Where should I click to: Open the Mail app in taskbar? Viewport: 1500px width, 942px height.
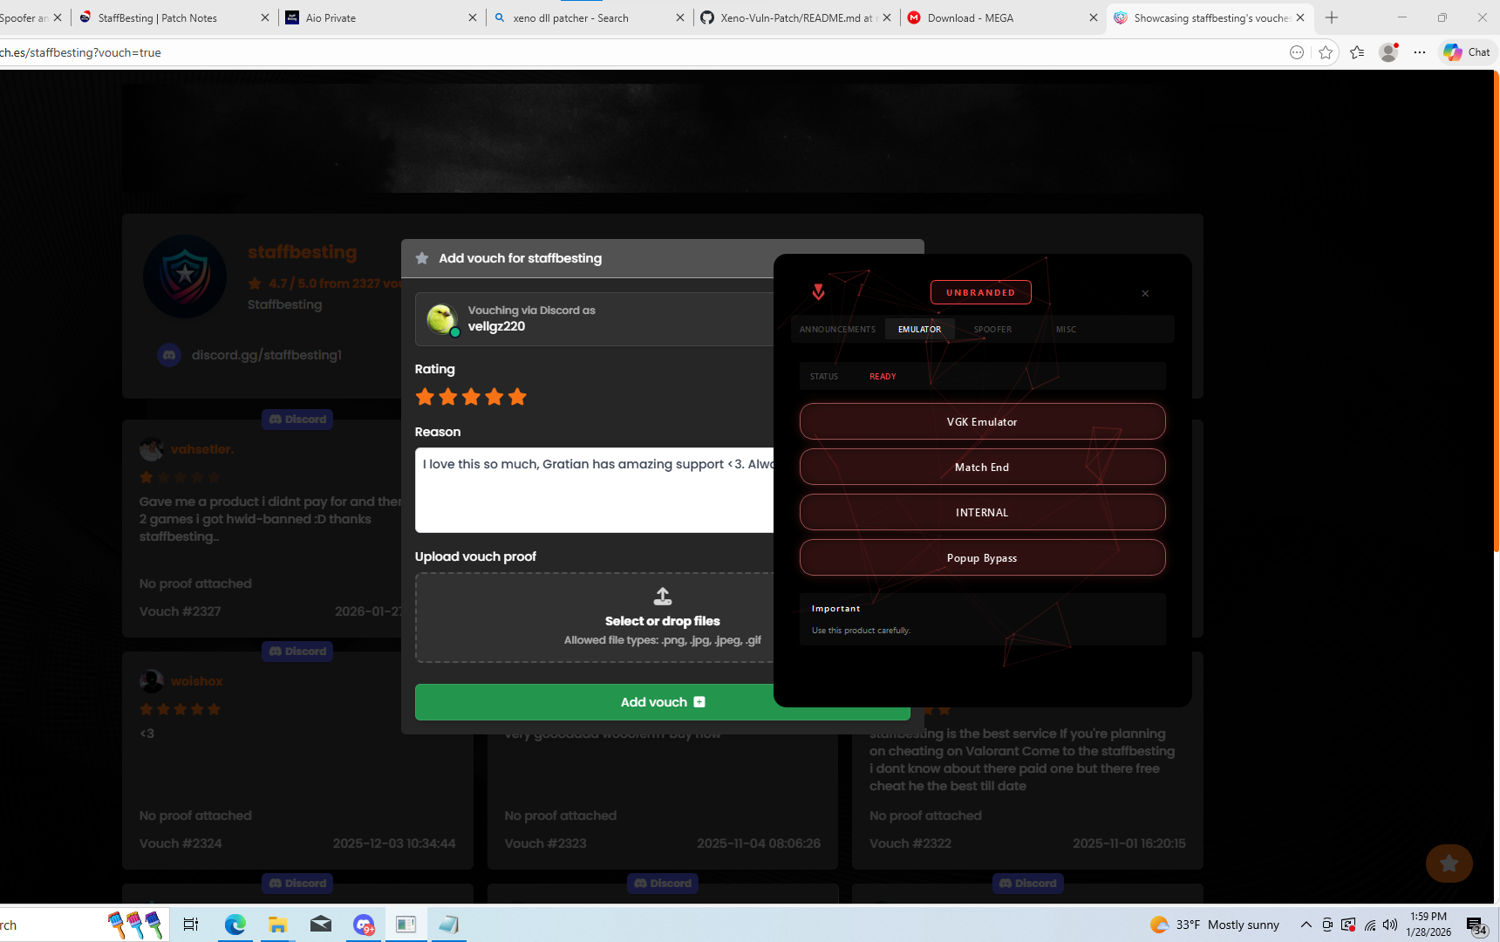click(x=321, y=925)
